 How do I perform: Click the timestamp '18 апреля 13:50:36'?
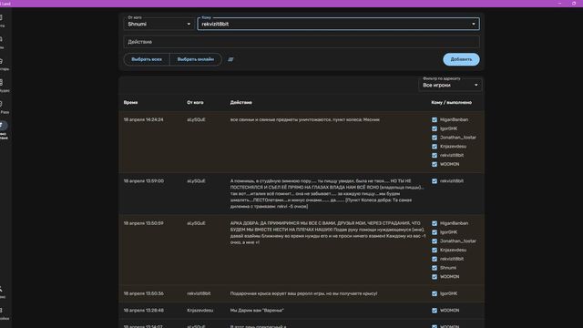[144, 293]
